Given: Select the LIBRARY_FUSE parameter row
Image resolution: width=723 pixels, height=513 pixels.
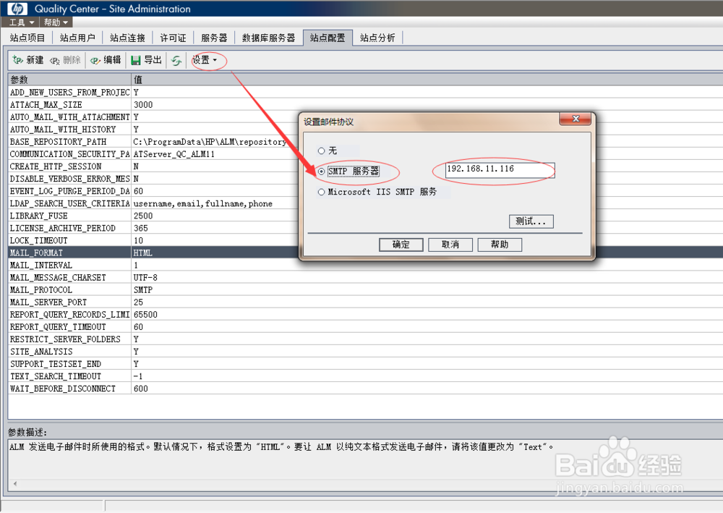Looking at the screenshot, I should point(365,216).
